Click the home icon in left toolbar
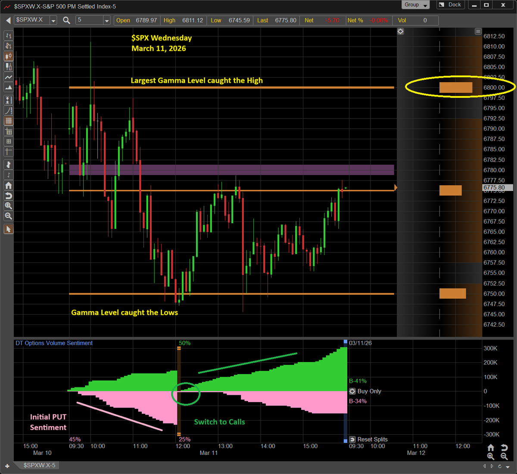The image size is (517, 474). [8, 185]
